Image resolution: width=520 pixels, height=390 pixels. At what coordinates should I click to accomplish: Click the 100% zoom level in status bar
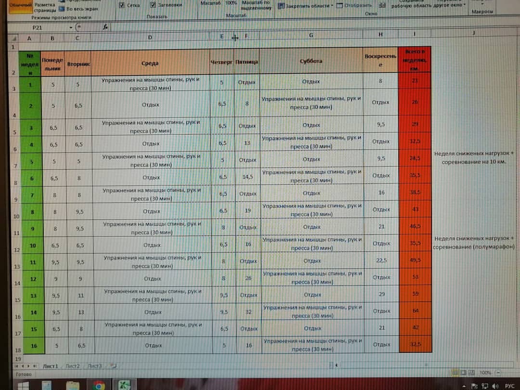click(485, 372)
